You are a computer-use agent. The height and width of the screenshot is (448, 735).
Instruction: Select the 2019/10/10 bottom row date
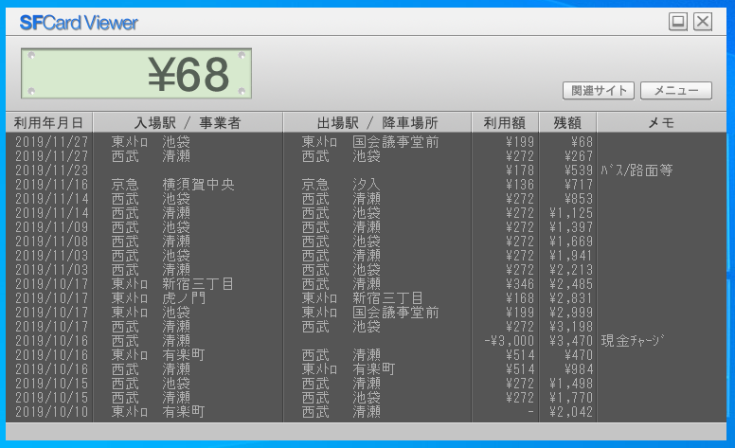point(51,412)
